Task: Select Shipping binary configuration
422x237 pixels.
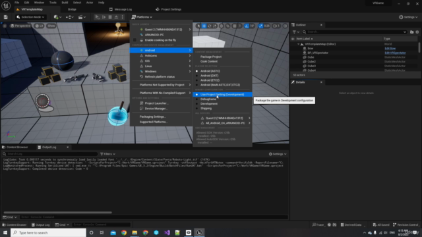Action: [206, 108]
